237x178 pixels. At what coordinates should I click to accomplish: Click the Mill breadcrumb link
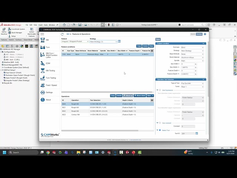point(68,34)
